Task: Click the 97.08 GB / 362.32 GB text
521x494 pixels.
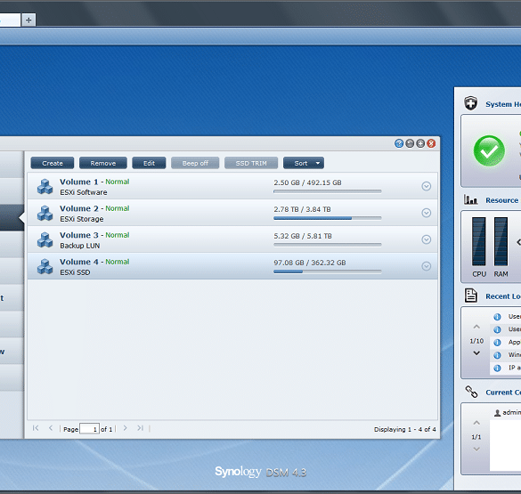Action: (x=310, y=263)
